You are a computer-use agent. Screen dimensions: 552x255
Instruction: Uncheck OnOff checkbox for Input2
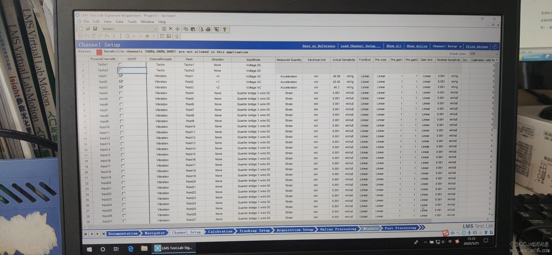pos(121,82)
